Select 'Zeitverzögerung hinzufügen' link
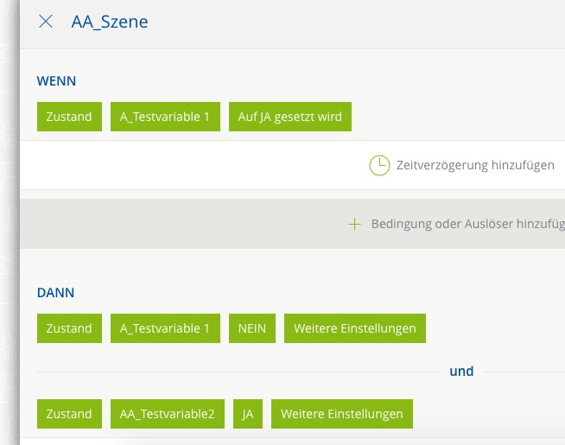This screenshot has height=445, width=565. coord(474,165)
